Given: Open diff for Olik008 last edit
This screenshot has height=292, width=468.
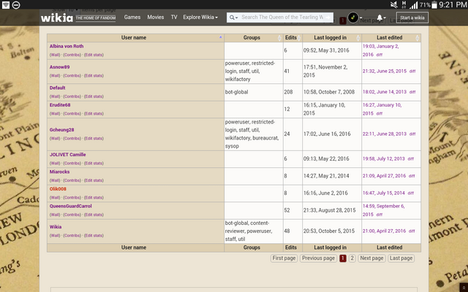Looking at the screenshot, I should tap(411, 193).
